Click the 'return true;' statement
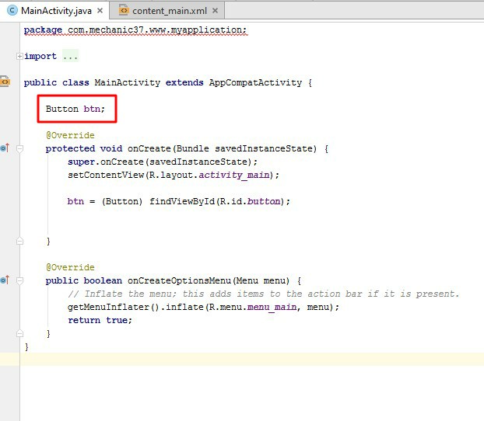Viewport: 484px width, 421px height. (100, 320)
